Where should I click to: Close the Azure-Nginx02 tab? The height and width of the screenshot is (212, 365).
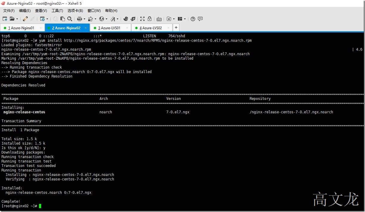tap(86, 28)
